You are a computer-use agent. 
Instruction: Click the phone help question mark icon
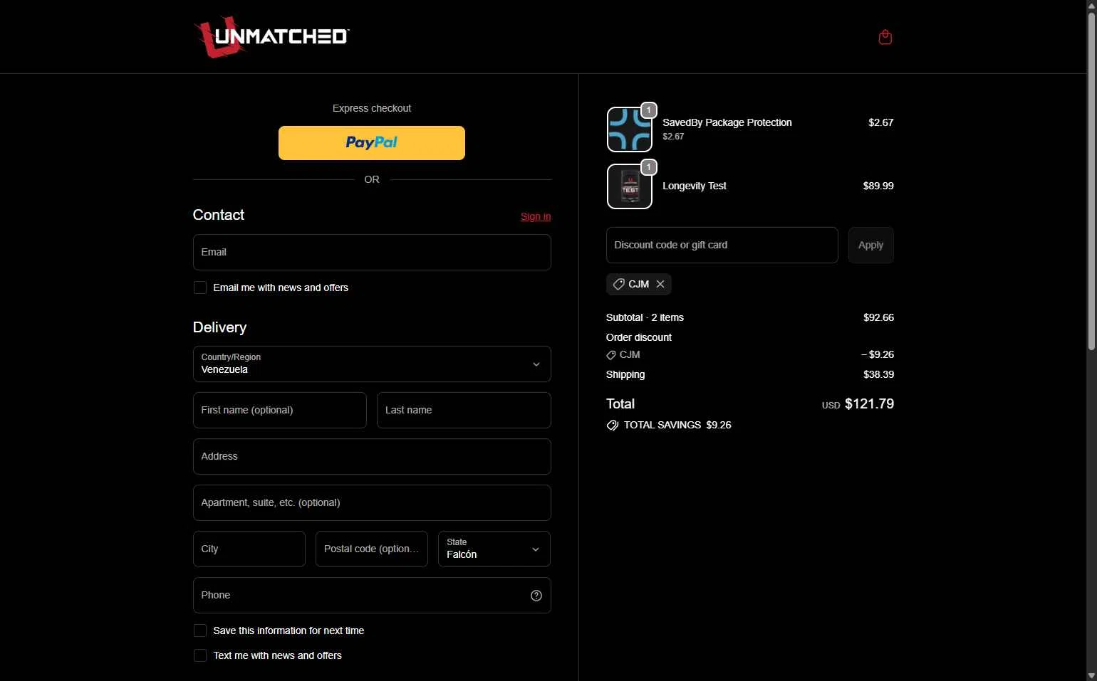coord(536,596)
